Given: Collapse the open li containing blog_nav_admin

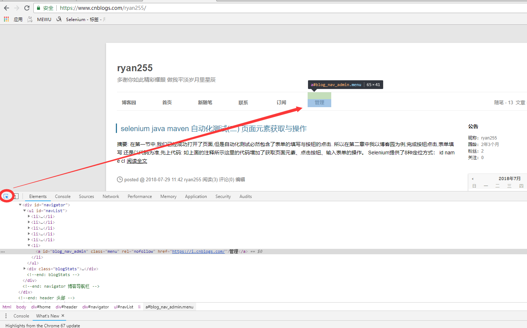Looking at the screenshot, I should 29,246.
